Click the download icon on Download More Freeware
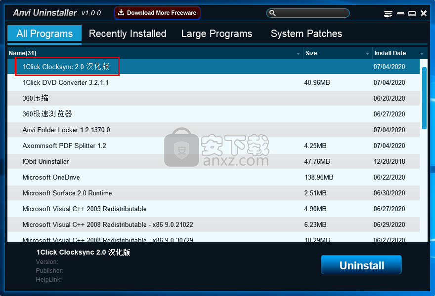This screenshot has height=296, width=435. 121,12
